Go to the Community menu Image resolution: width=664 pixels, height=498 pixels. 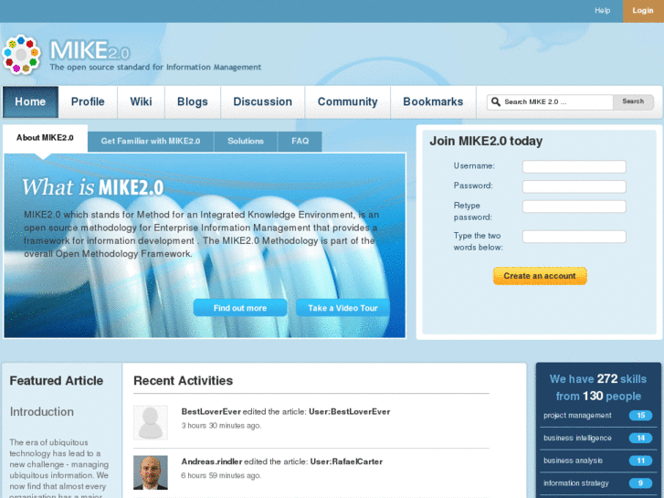coord(348,101)
